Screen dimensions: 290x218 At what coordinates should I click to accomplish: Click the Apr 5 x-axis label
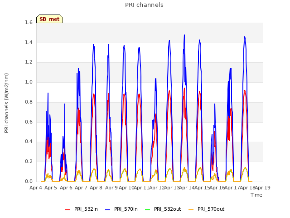coord(51,188)
